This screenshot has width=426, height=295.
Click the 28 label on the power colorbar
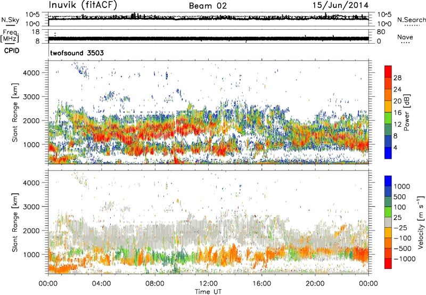point(397,78)
